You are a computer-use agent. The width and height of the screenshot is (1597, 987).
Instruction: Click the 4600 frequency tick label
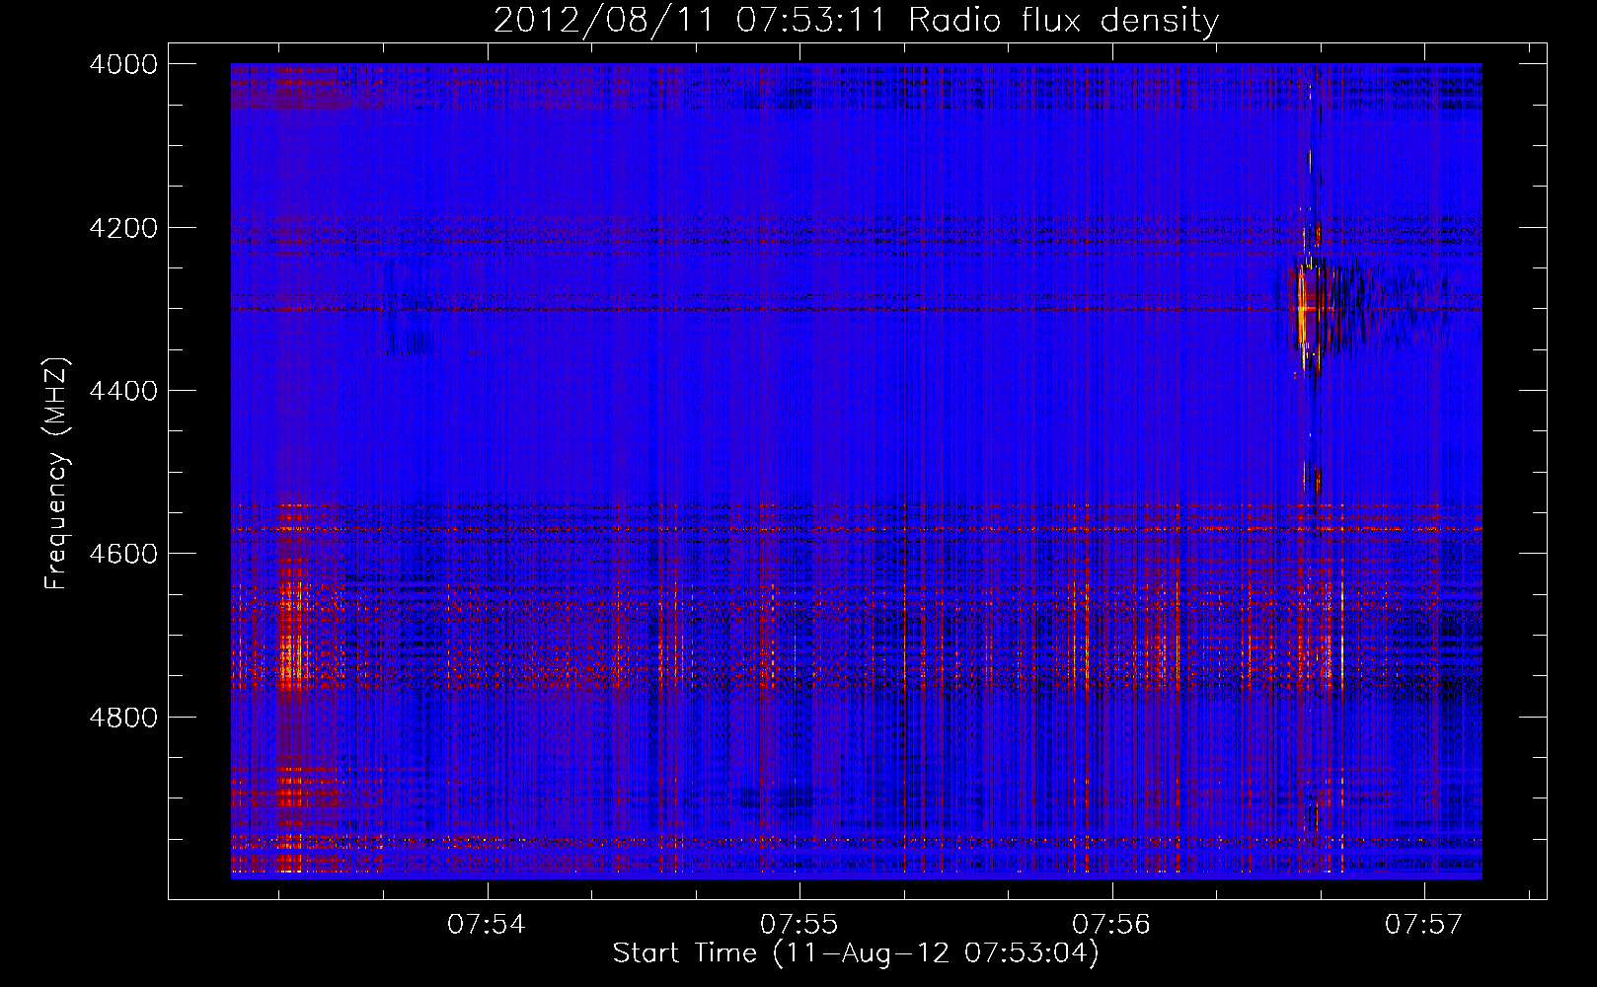123,554
